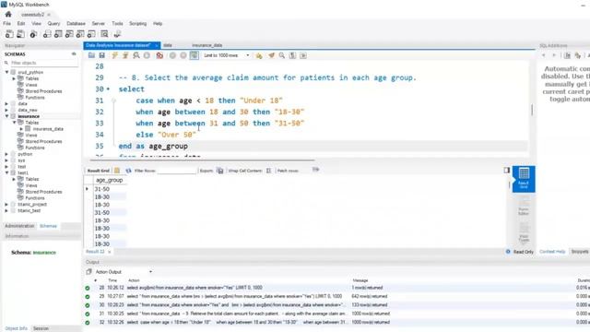
Task: Create a new function icon
Action: pos(91,34)
